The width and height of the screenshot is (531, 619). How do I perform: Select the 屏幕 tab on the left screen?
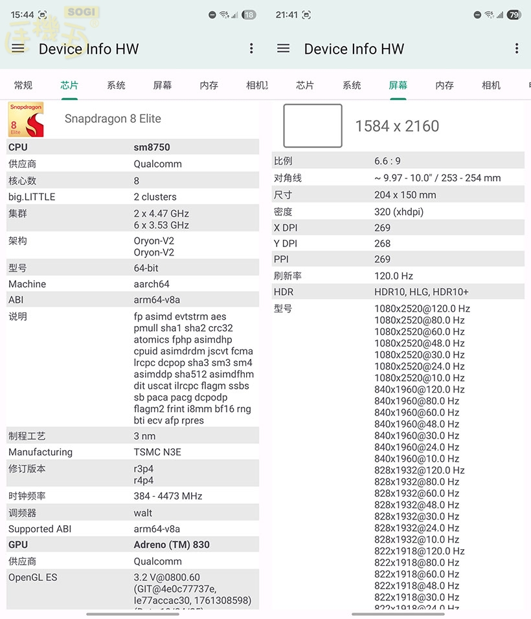point(162,85)
